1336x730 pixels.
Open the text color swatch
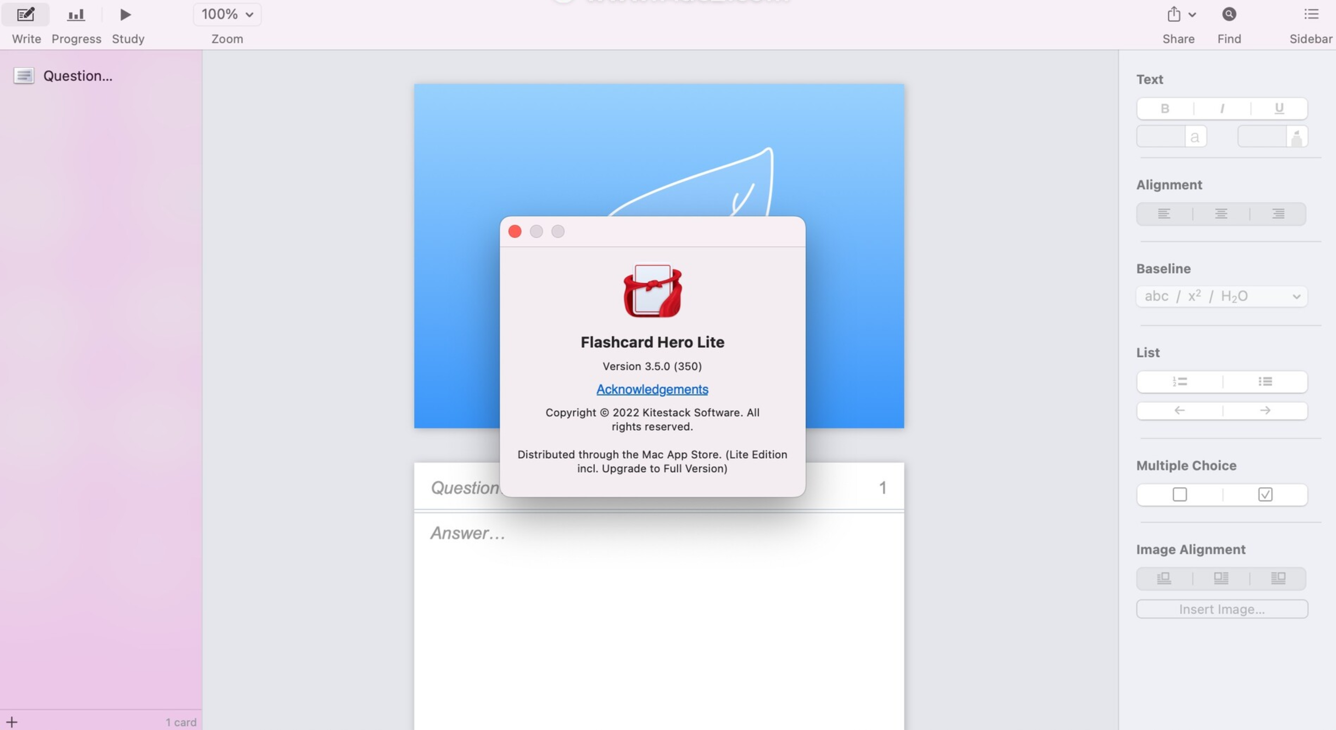(x=1161, y=137)
